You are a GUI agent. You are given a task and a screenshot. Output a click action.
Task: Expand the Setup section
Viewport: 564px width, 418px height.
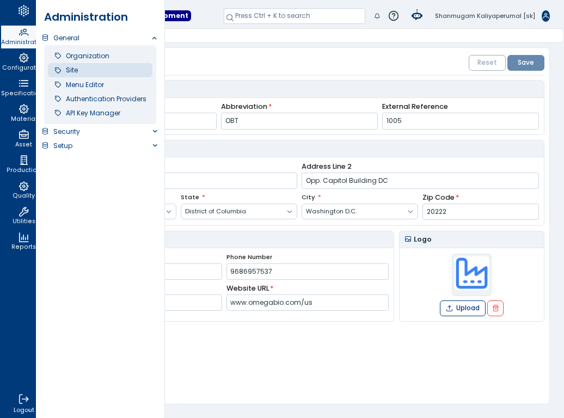point(155,145)
